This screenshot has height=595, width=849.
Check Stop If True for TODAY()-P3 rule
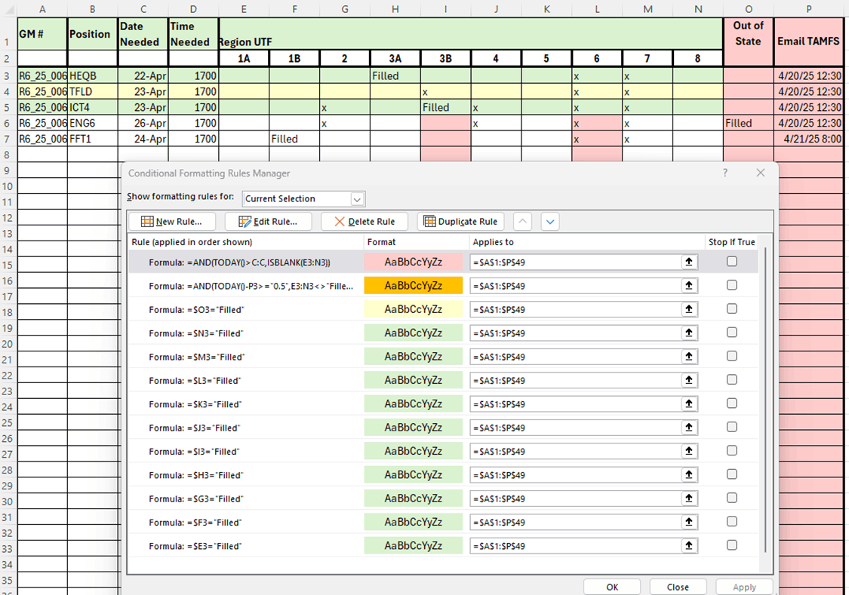731,285
